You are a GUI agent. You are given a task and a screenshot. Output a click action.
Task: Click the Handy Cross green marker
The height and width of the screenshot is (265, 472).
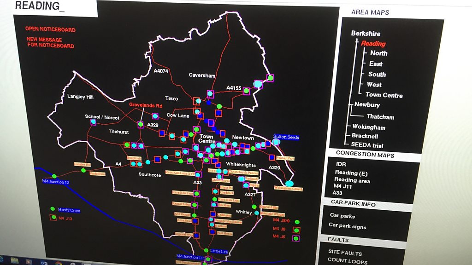point(53,209)
